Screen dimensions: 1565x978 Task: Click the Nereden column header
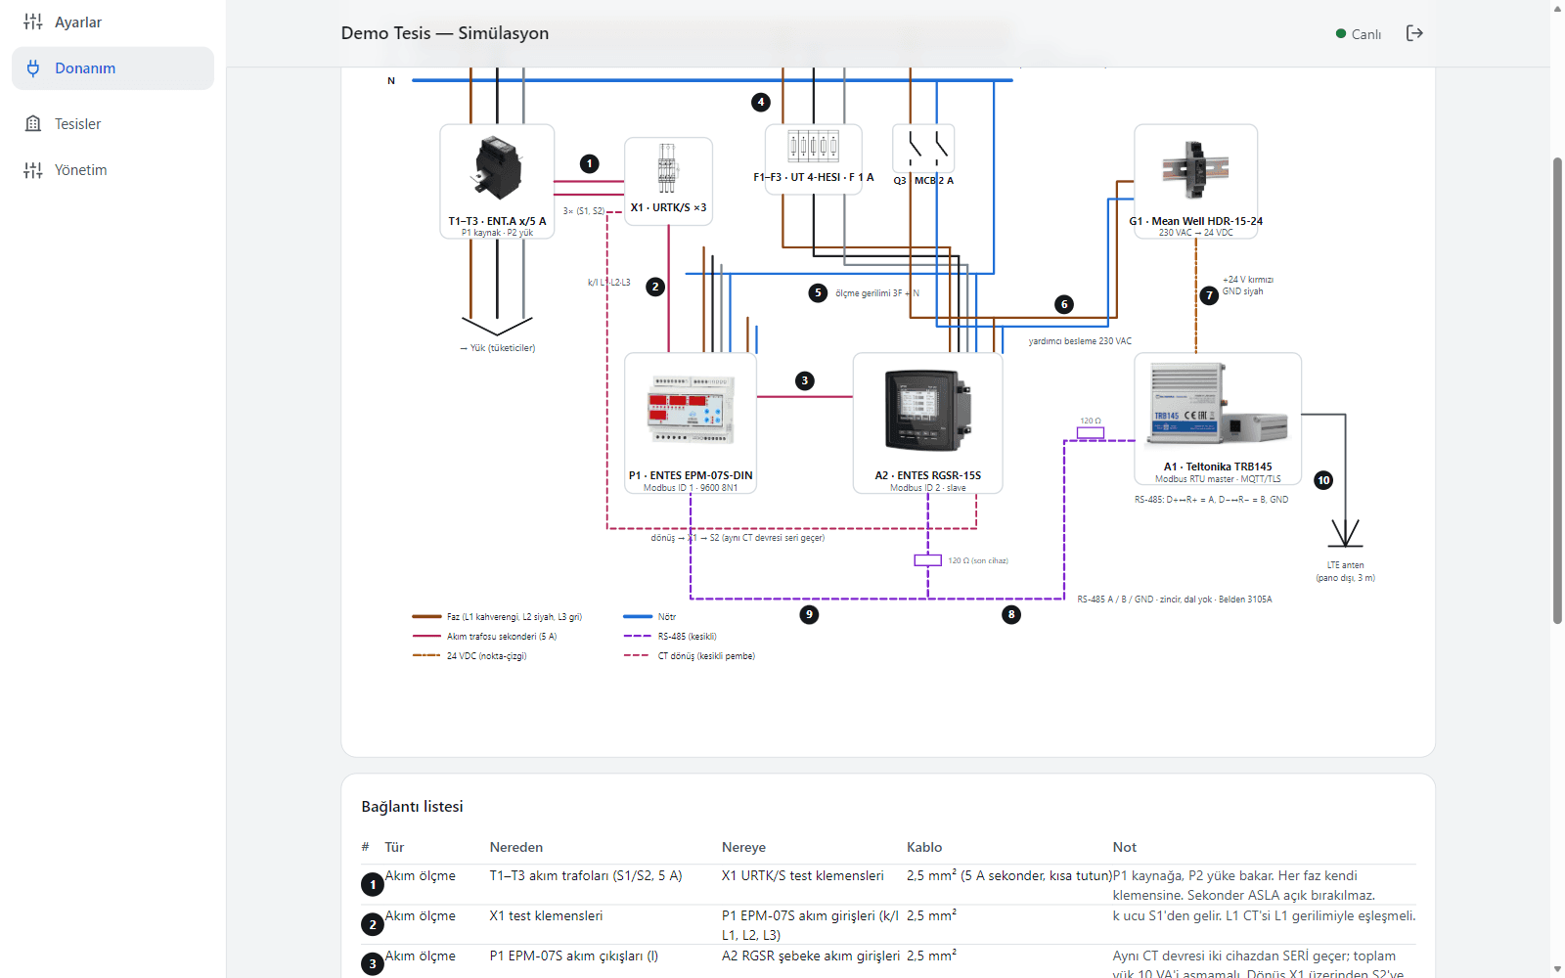[516, 847]
